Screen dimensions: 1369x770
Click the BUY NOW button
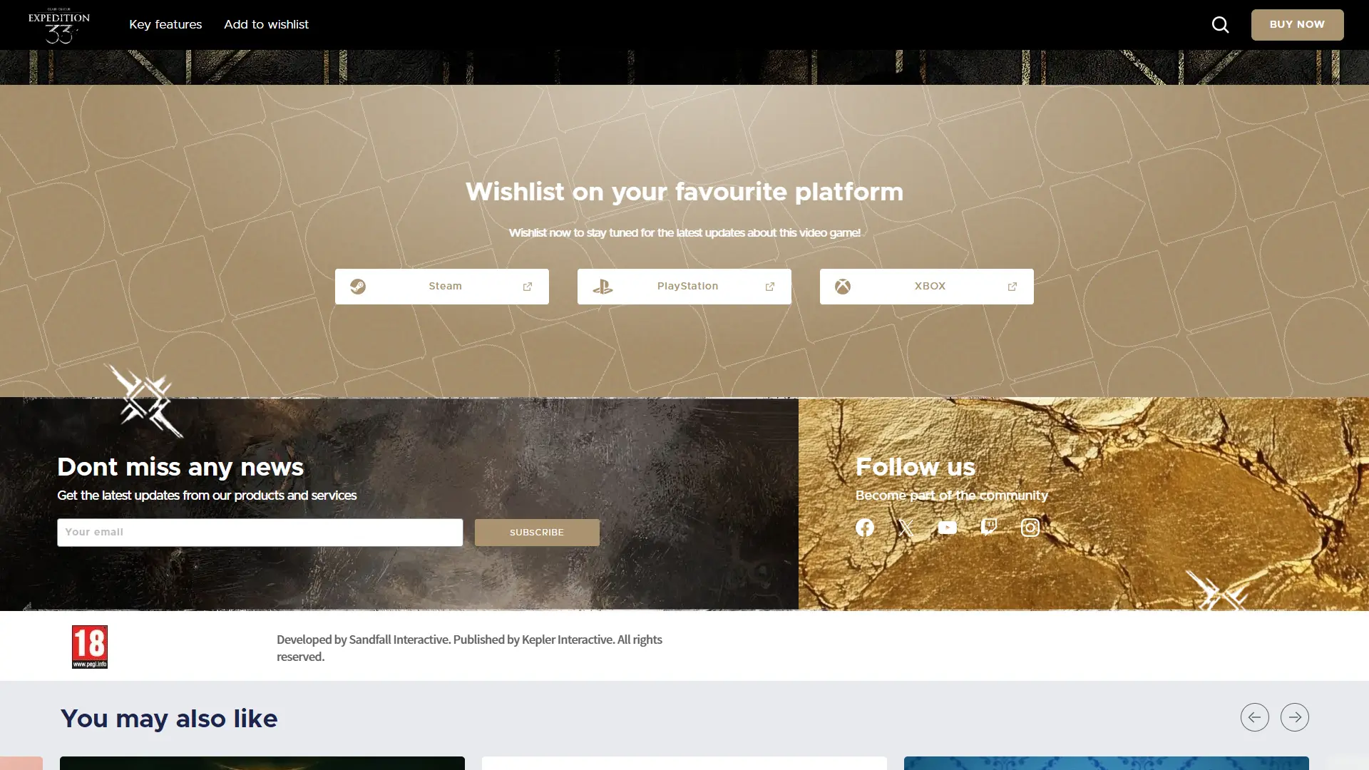(x=1298, y=25)
